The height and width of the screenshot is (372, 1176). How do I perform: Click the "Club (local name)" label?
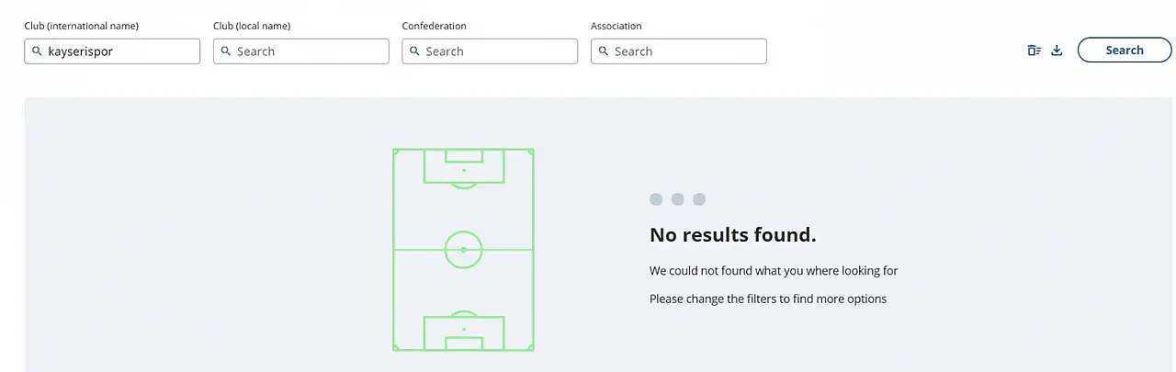258,26
